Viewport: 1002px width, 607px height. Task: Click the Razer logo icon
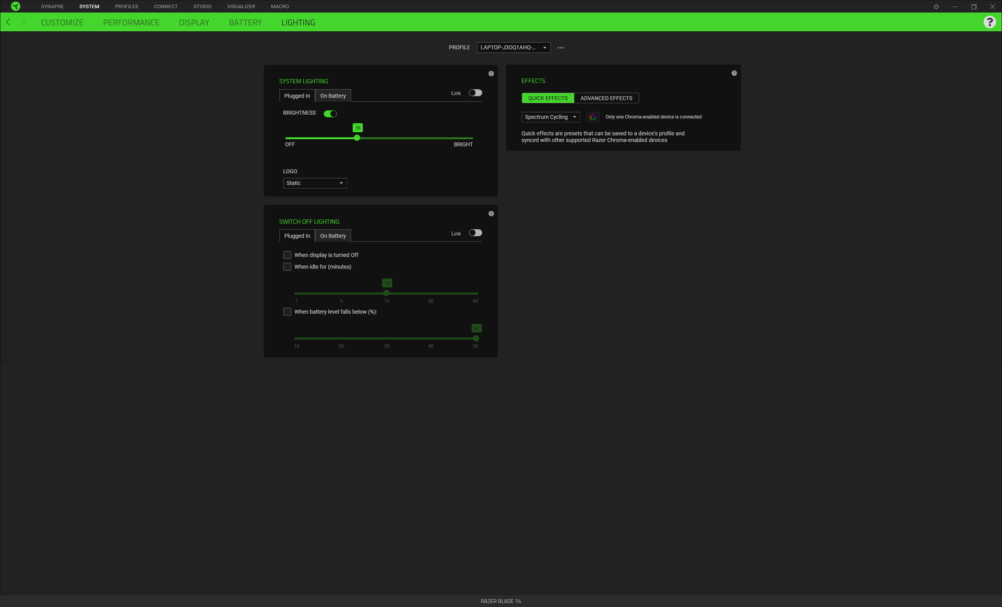pyautogui.click(x=16, y=6)
